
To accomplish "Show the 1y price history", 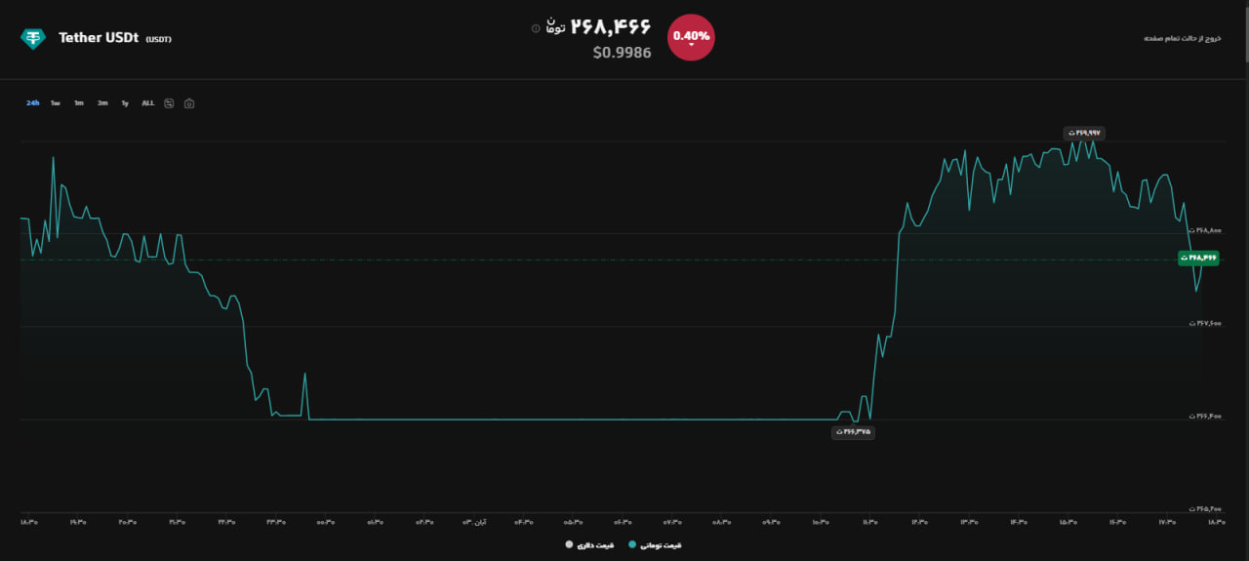I will [x=125, y=102].
